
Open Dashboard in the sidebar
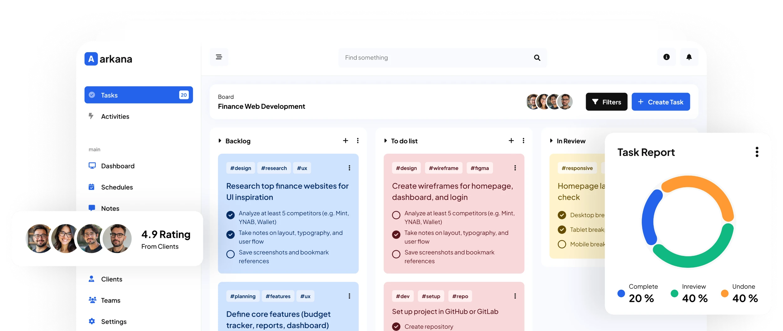point(117,166)
